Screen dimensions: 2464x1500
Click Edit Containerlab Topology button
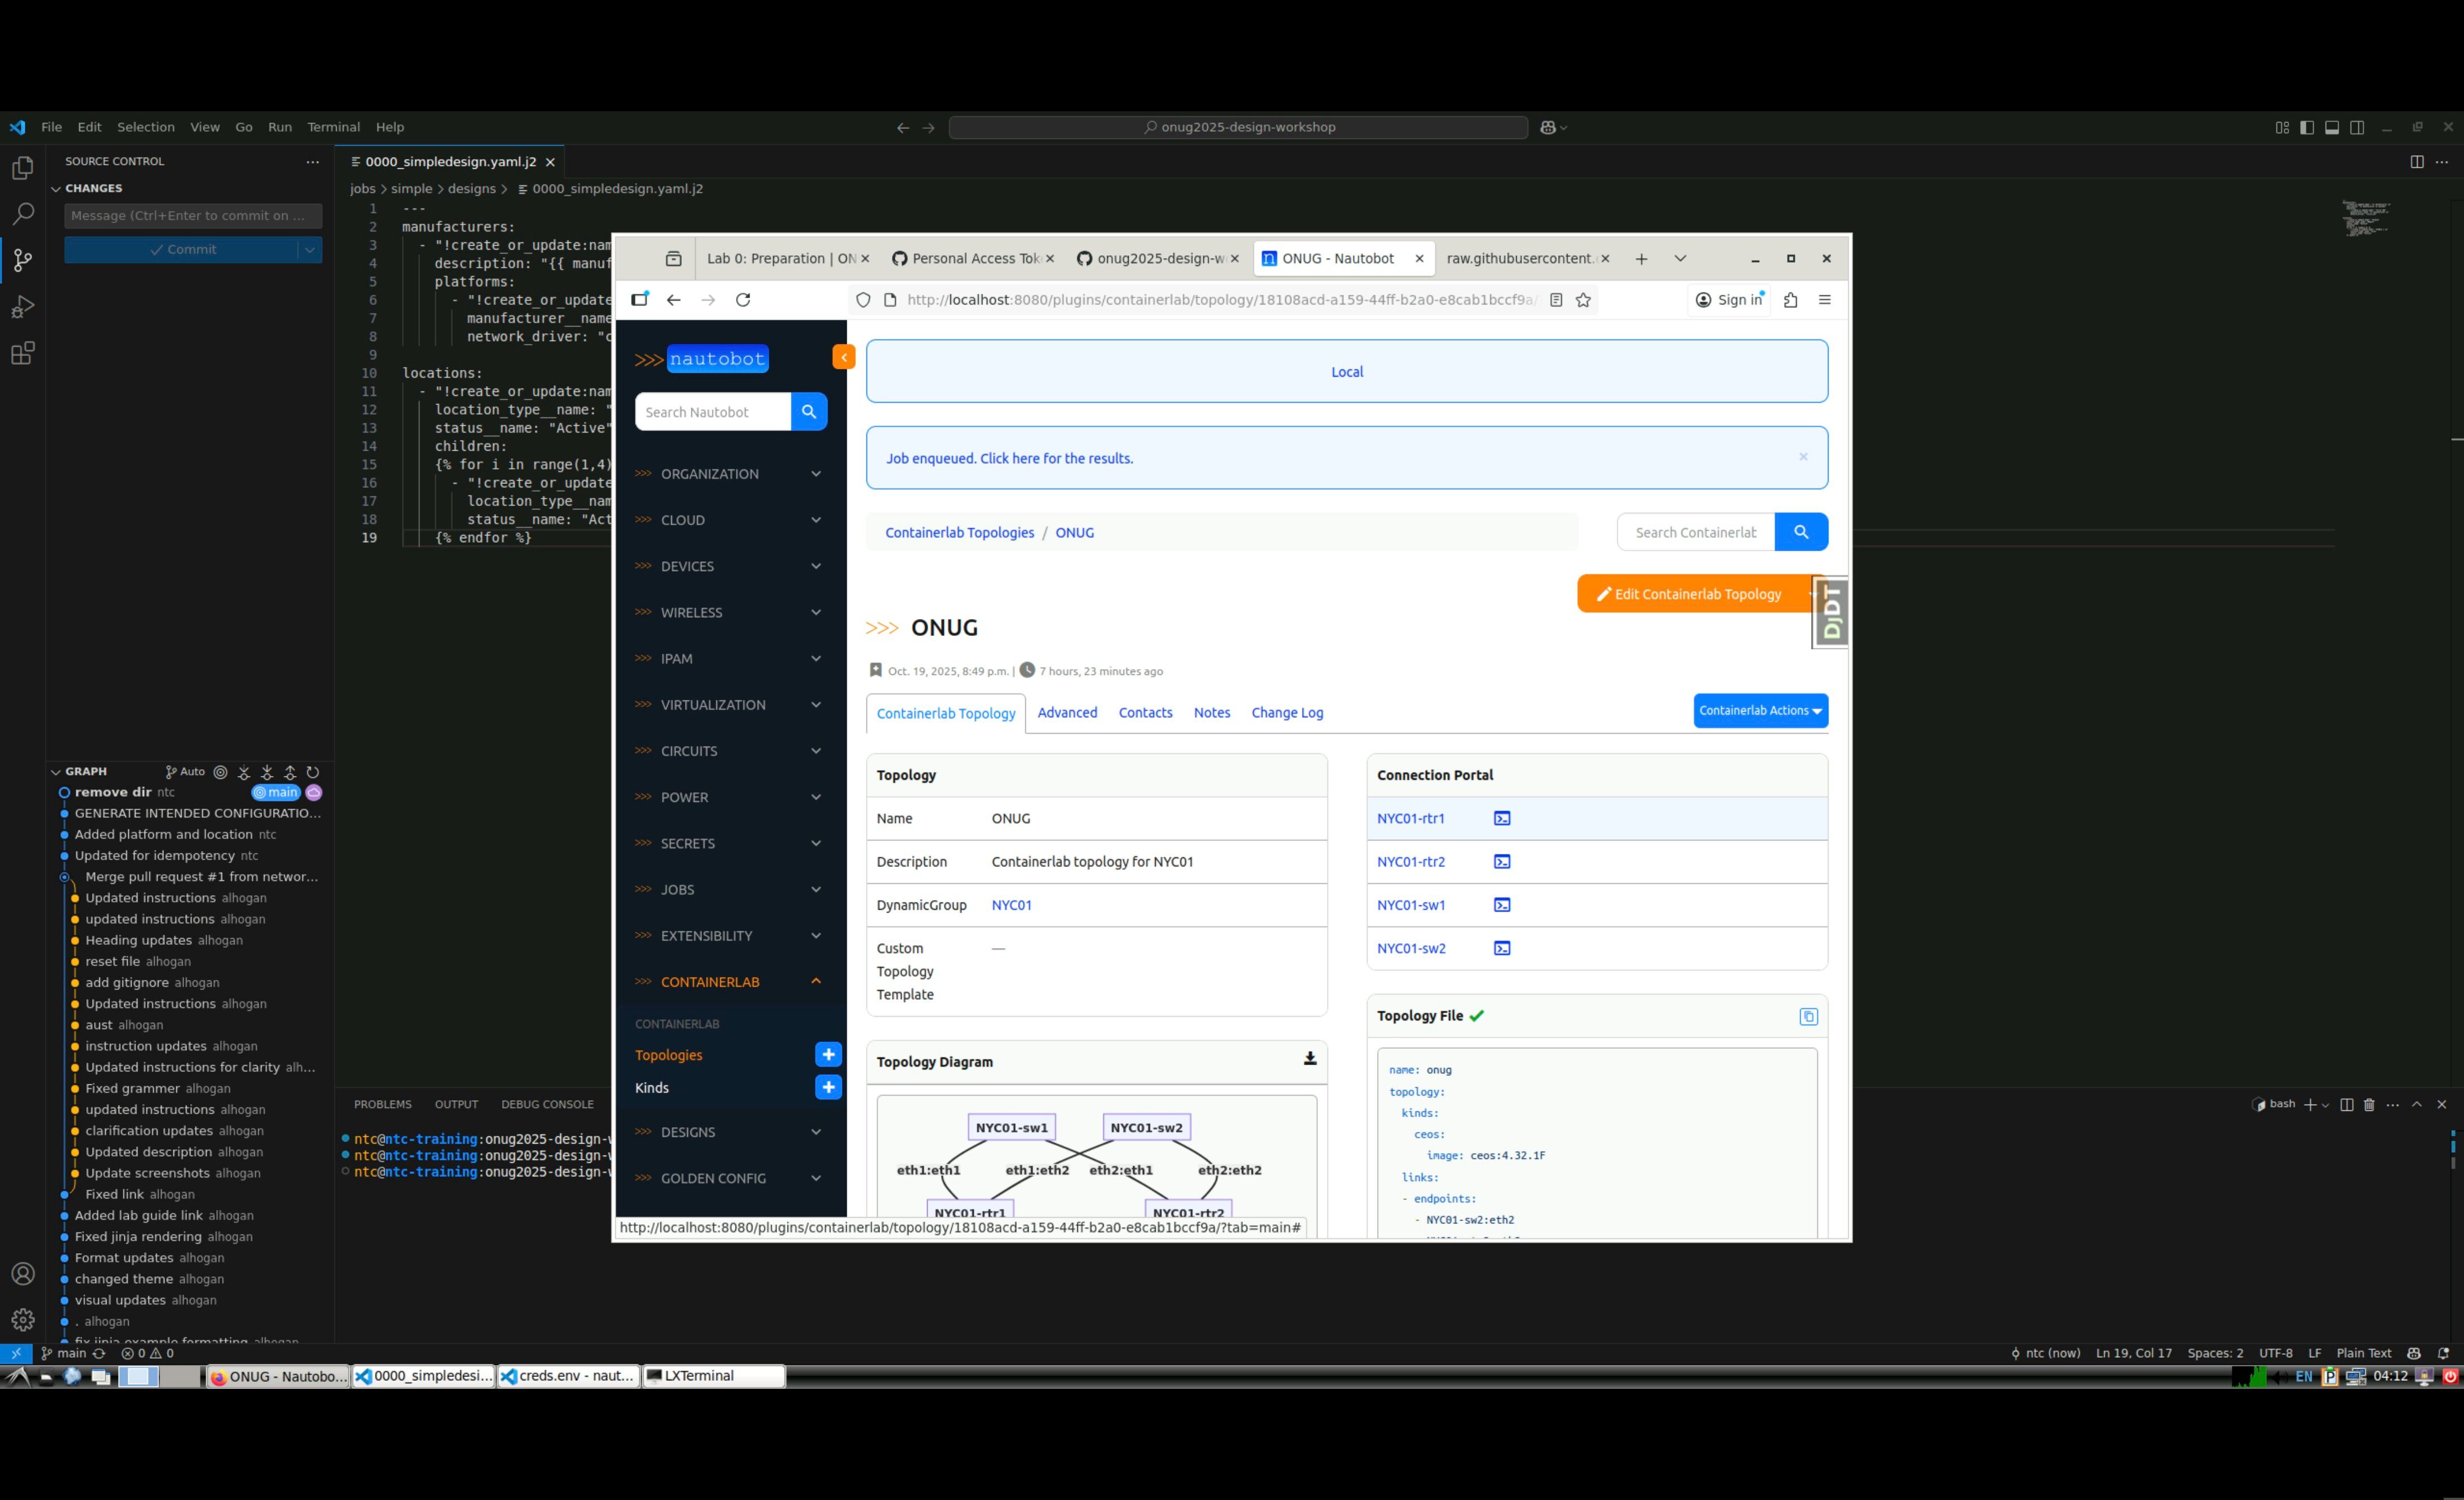1696,594
